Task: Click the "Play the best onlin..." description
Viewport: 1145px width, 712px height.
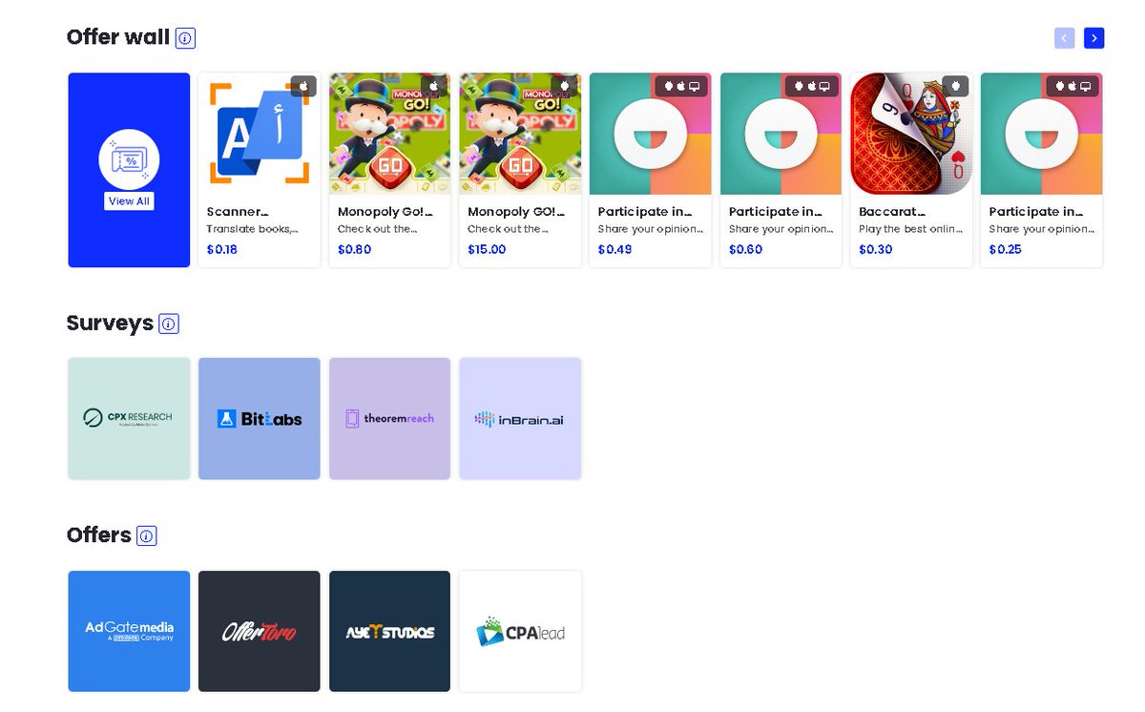Action: (911, 229)
